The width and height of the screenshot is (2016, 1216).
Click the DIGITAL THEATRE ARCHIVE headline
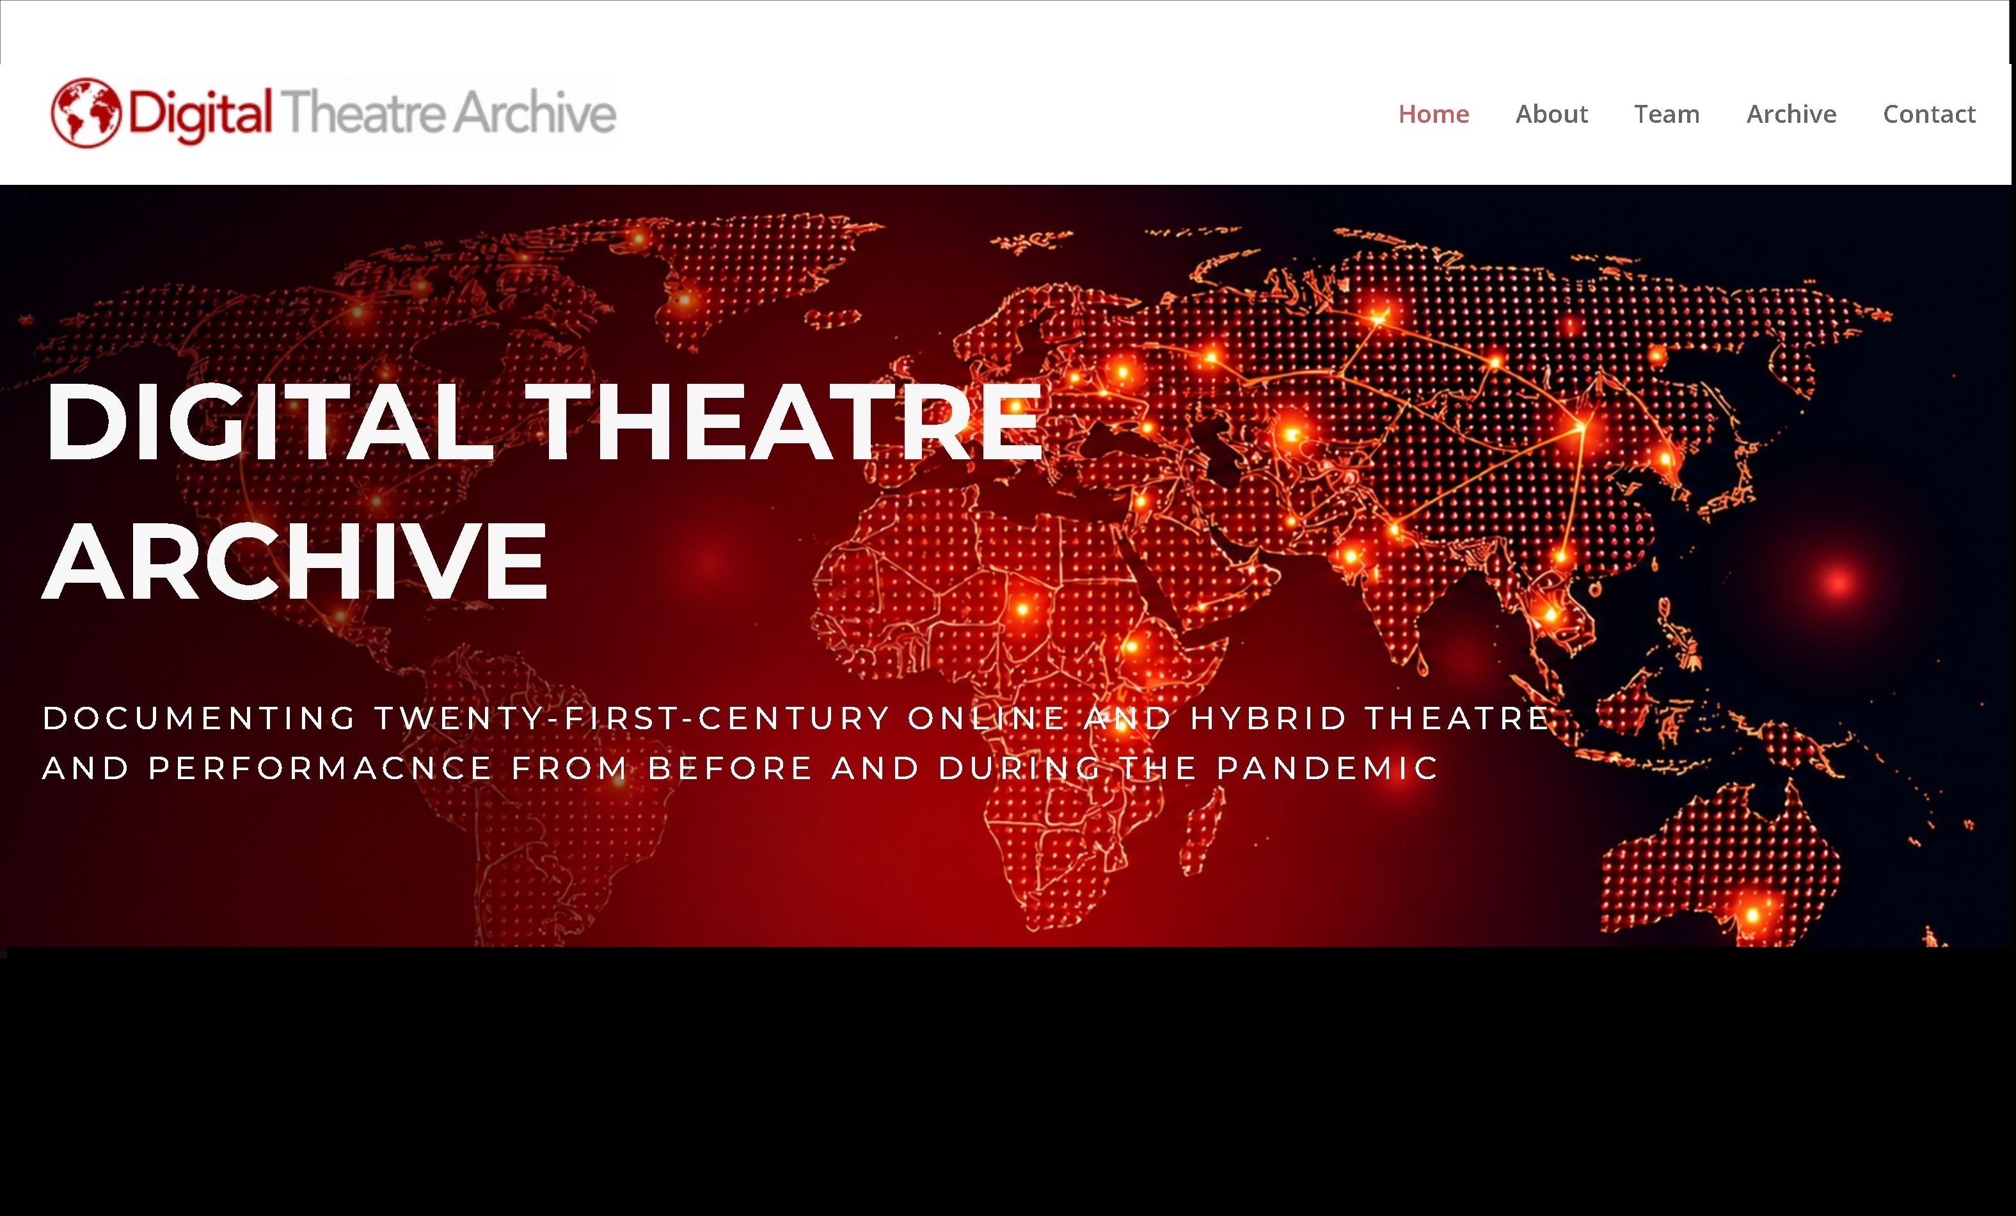[543, 491]
